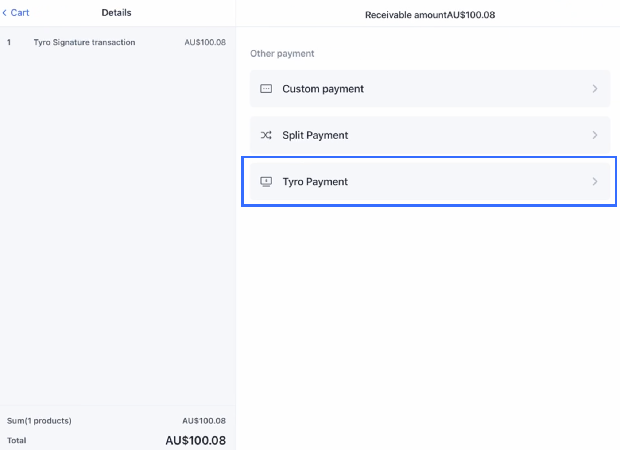Screen dimensions: 620x450
Task: Click the line item quantity number 1
Action: (x=9, y=42)
